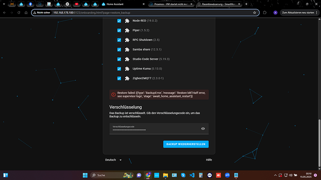The image size is (321, 180).
Task: Open File Explorer from the taskbar
Action: [x=166, y=175]
